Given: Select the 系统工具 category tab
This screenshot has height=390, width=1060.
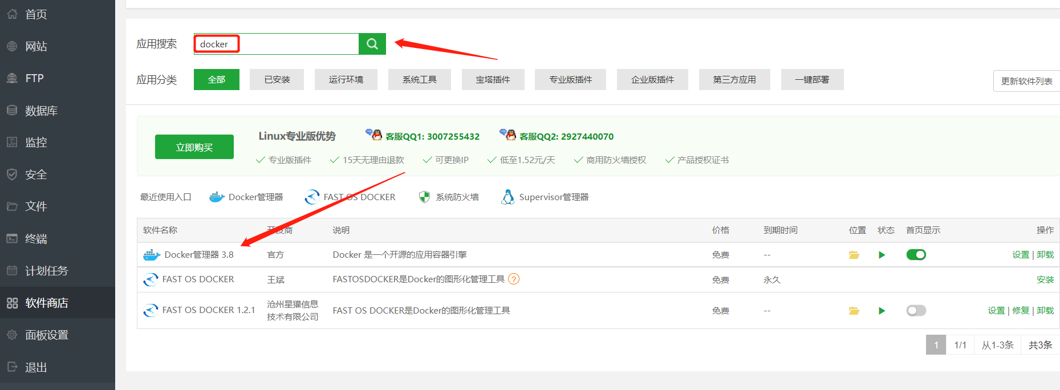Looking at the screenshot, I should click(420, 80).
